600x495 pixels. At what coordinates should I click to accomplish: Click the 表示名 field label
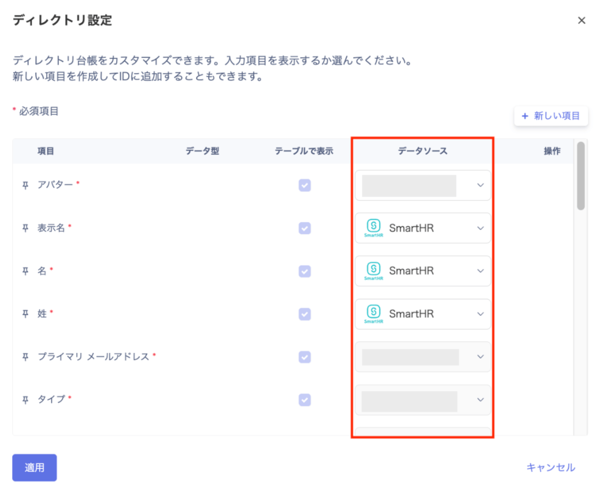(51, 228)
